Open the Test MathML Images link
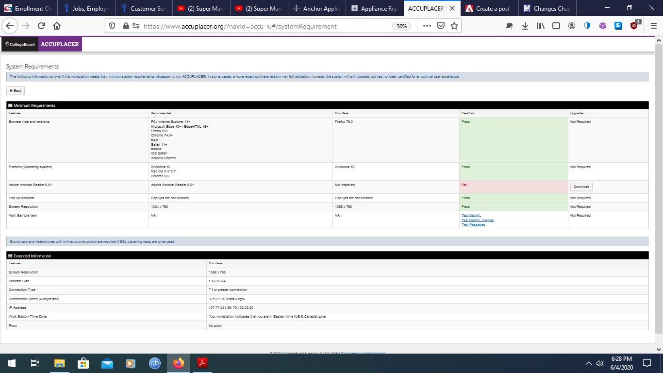Viewport: 663px width, 373px height. [478, 220]
